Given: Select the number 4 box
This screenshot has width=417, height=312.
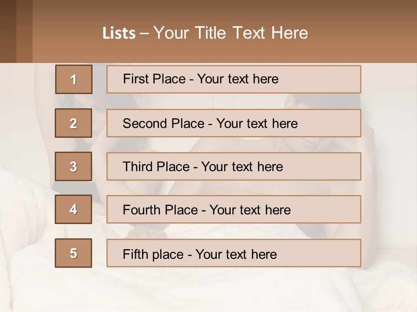Looking at the screenshot, I should coord(74,209).
